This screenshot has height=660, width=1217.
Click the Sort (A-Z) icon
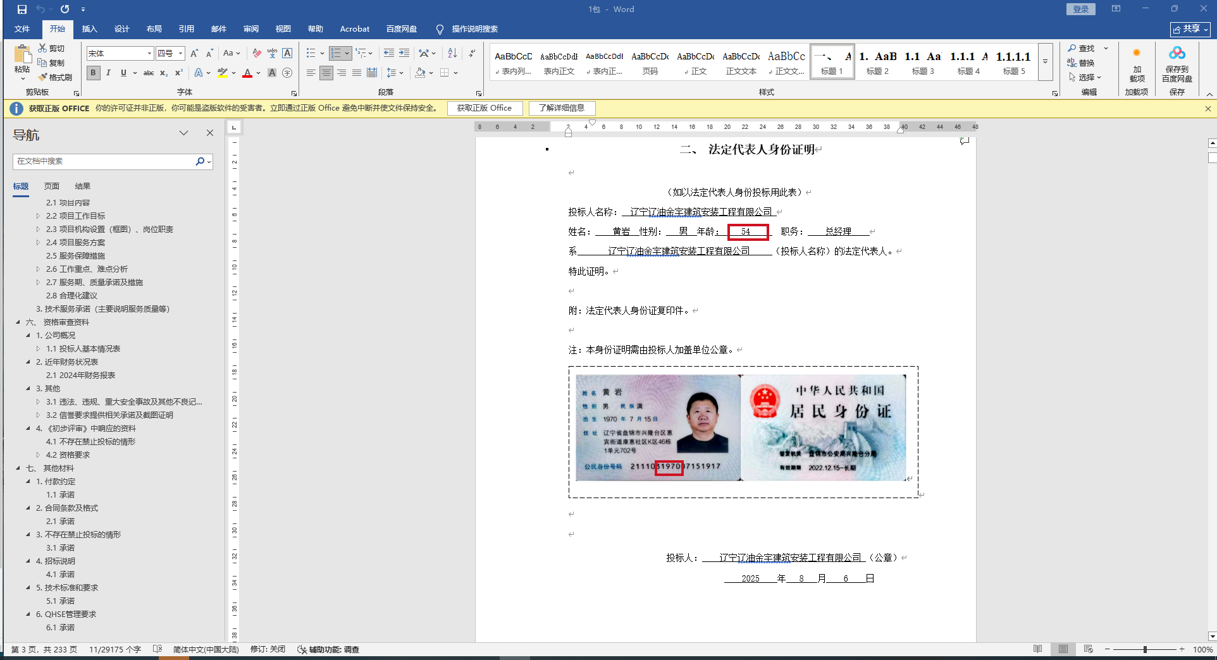click(x=452, y=53)
